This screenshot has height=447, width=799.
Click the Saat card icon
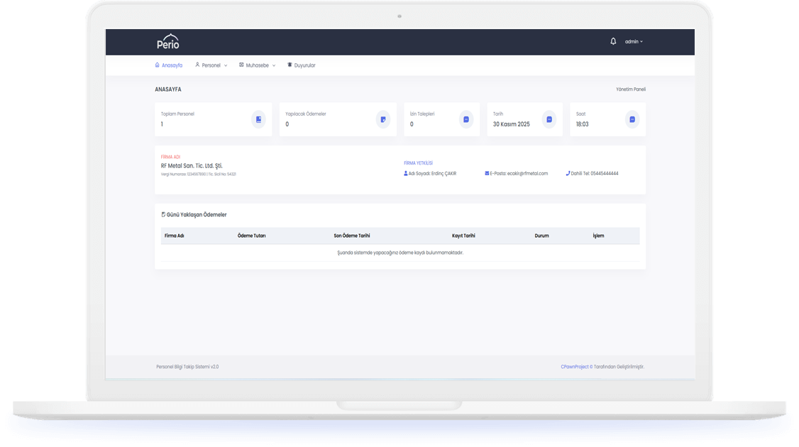pyautogui.click(x=632, y=119)
